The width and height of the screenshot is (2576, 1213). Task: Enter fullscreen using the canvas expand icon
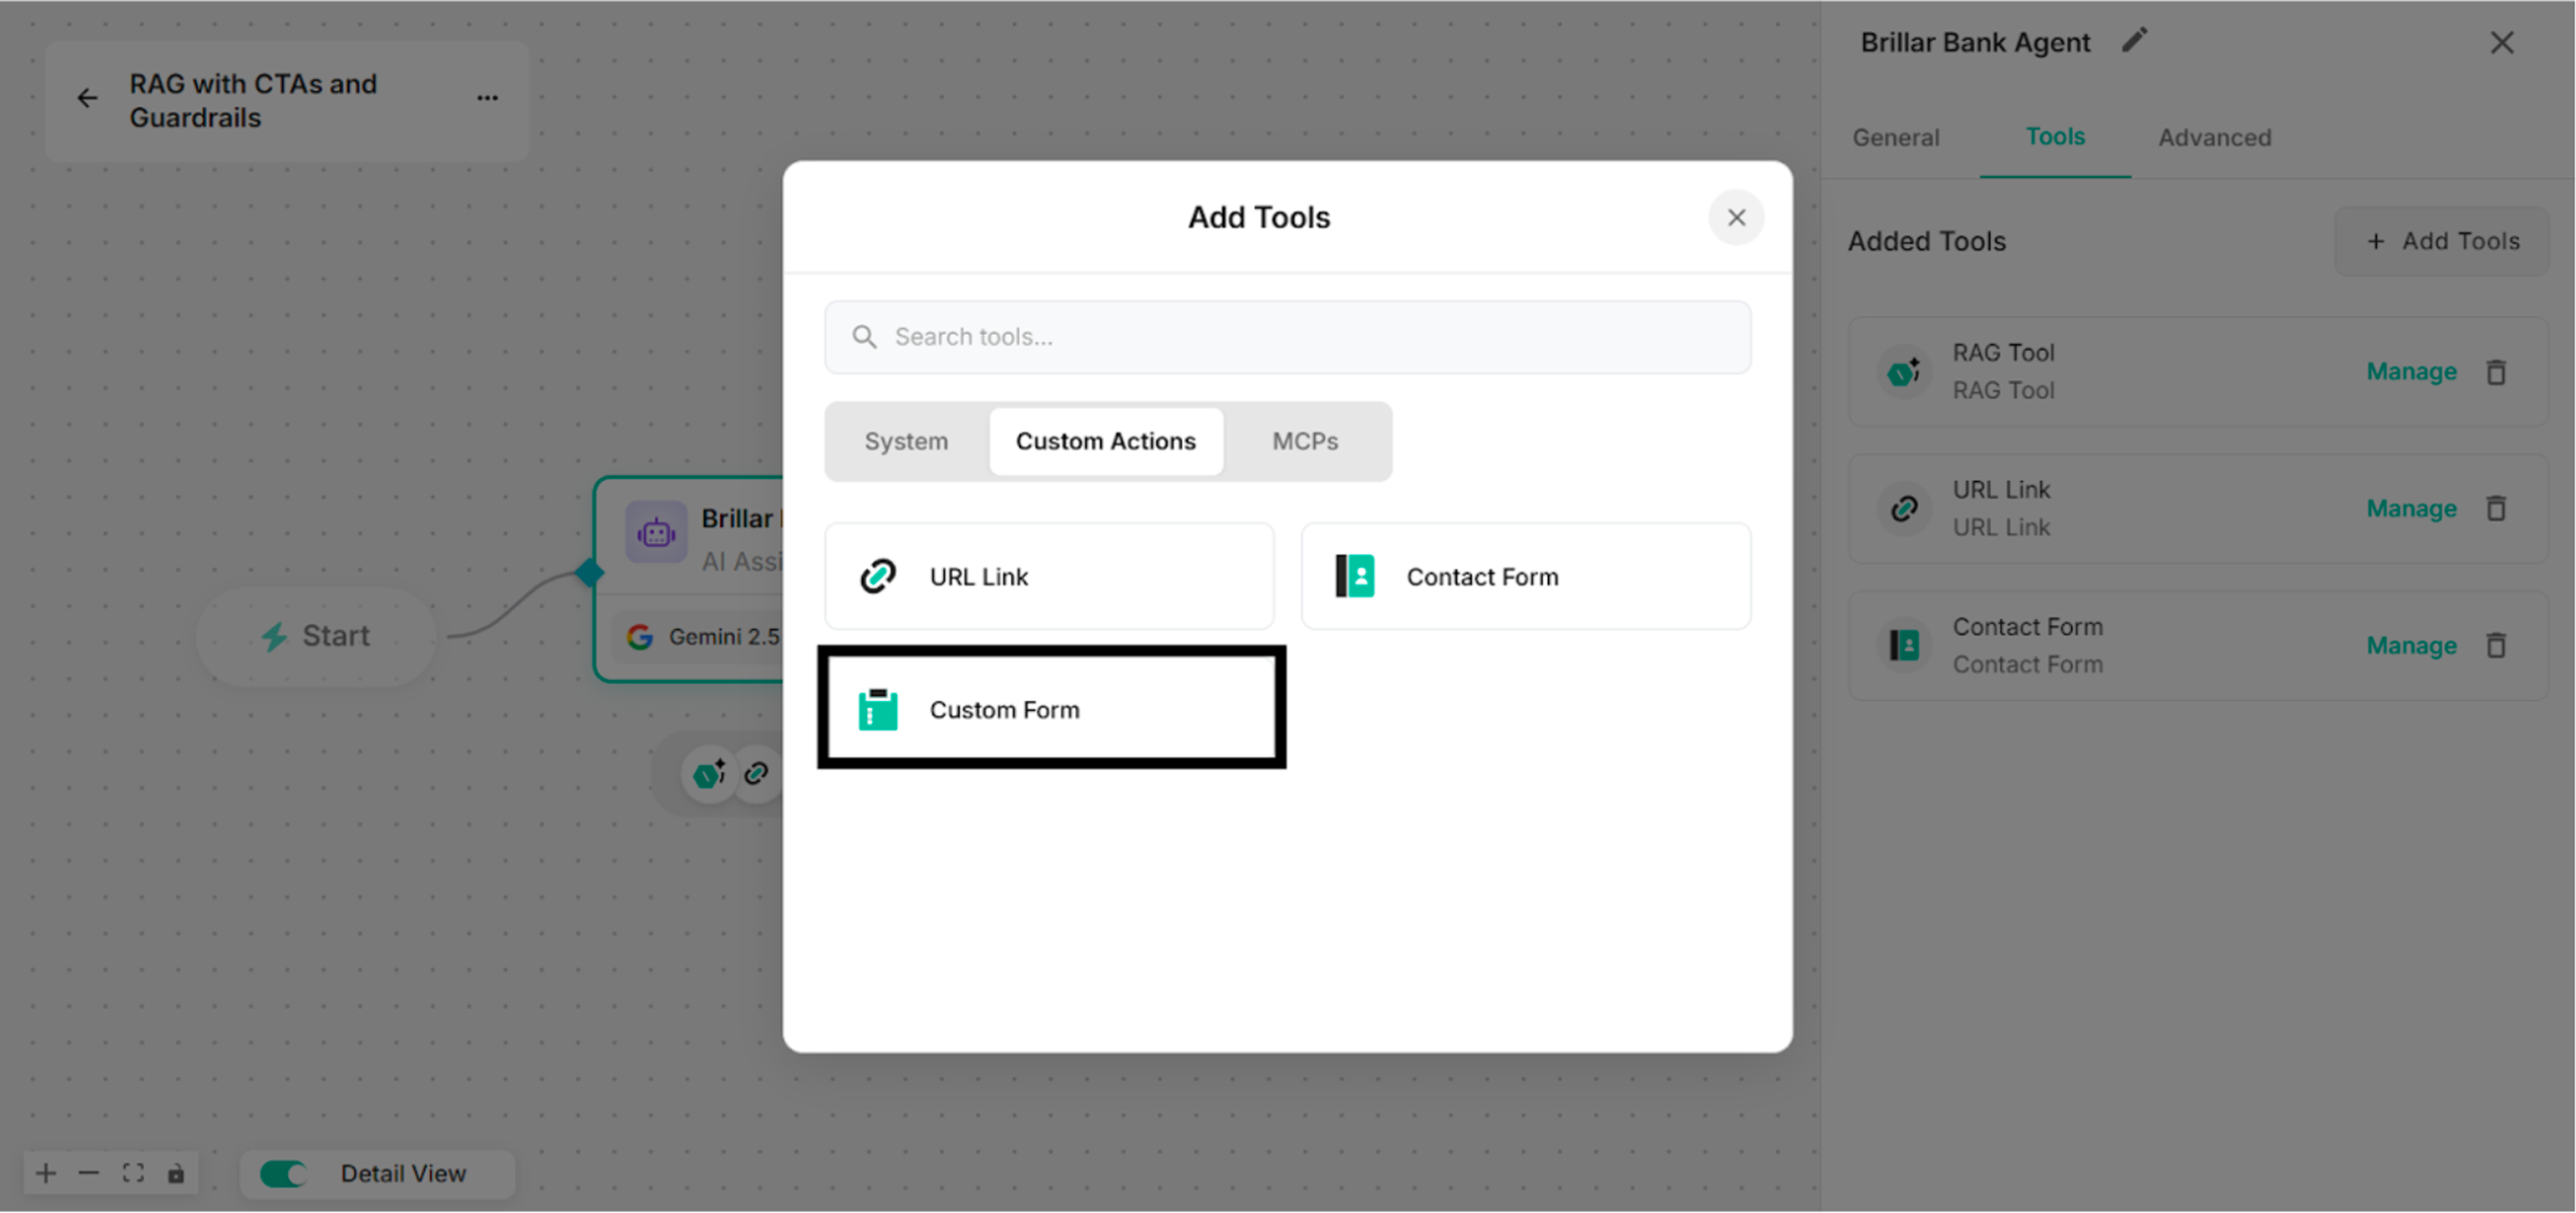click(133, 1173)
